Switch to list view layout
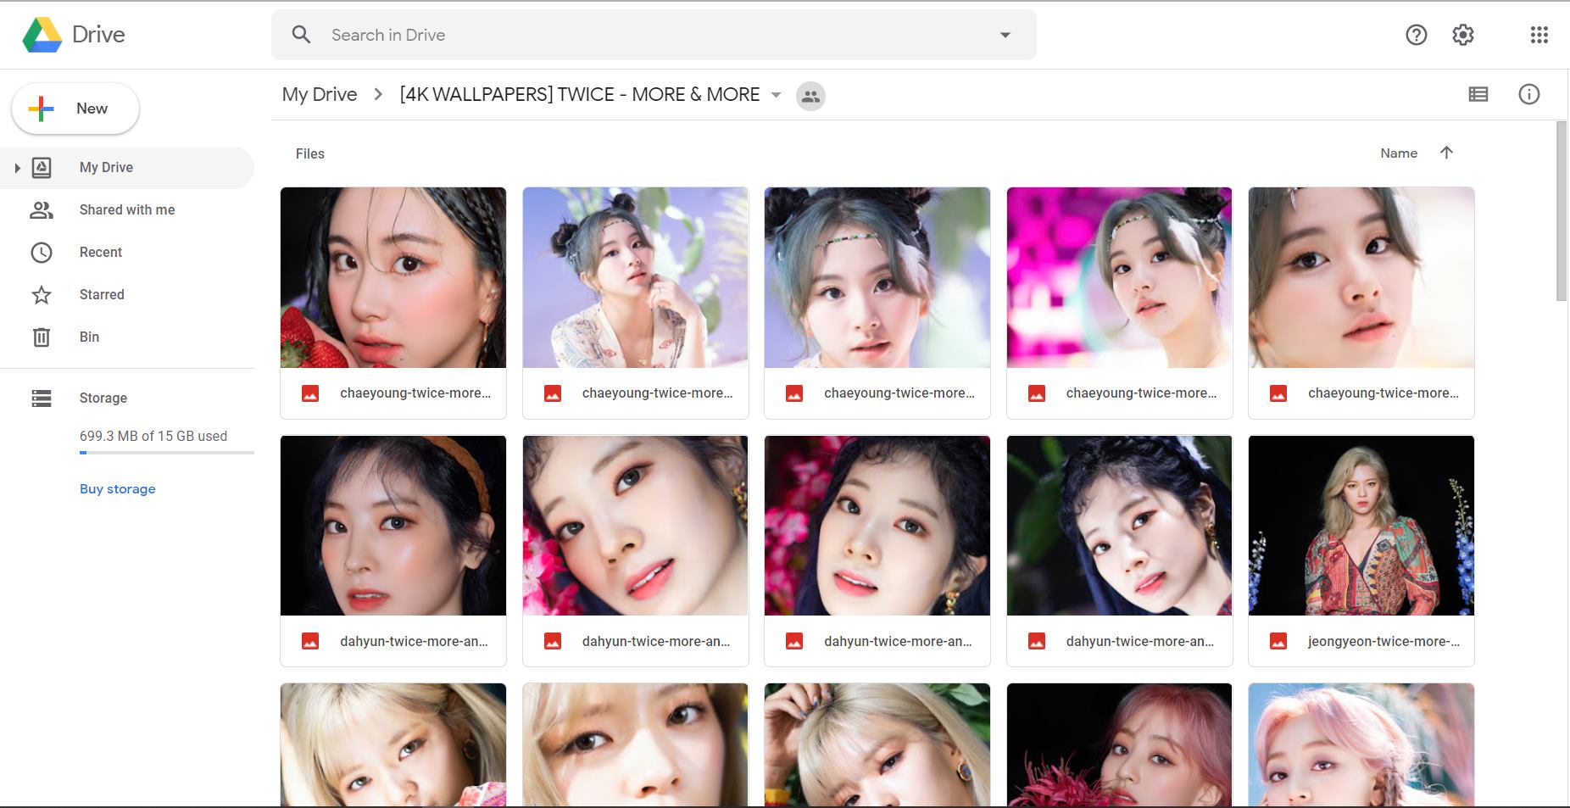This screenshot has width=1570, height=808. (x=1478, y=94)
